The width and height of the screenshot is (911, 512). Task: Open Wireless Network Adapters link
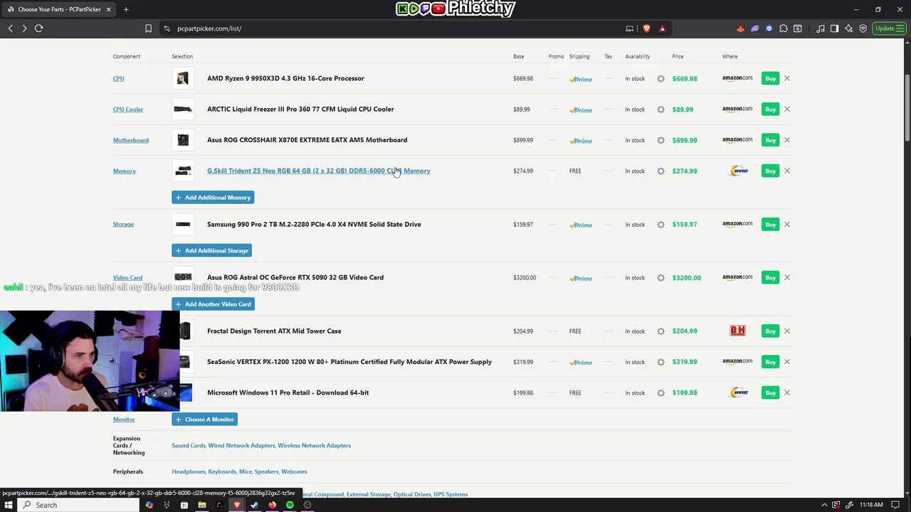(314, 445)
